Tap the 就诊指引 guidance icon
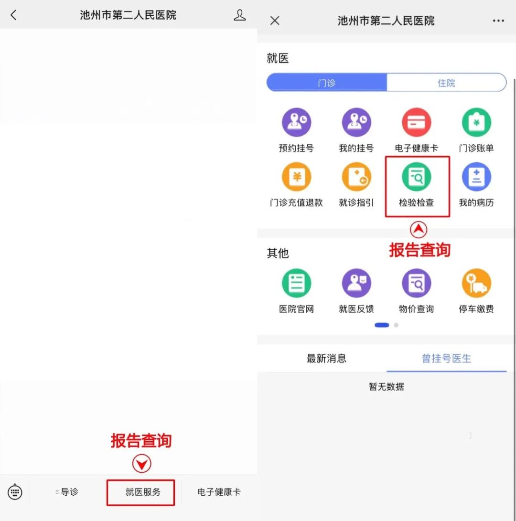 (x=356, y=178)
